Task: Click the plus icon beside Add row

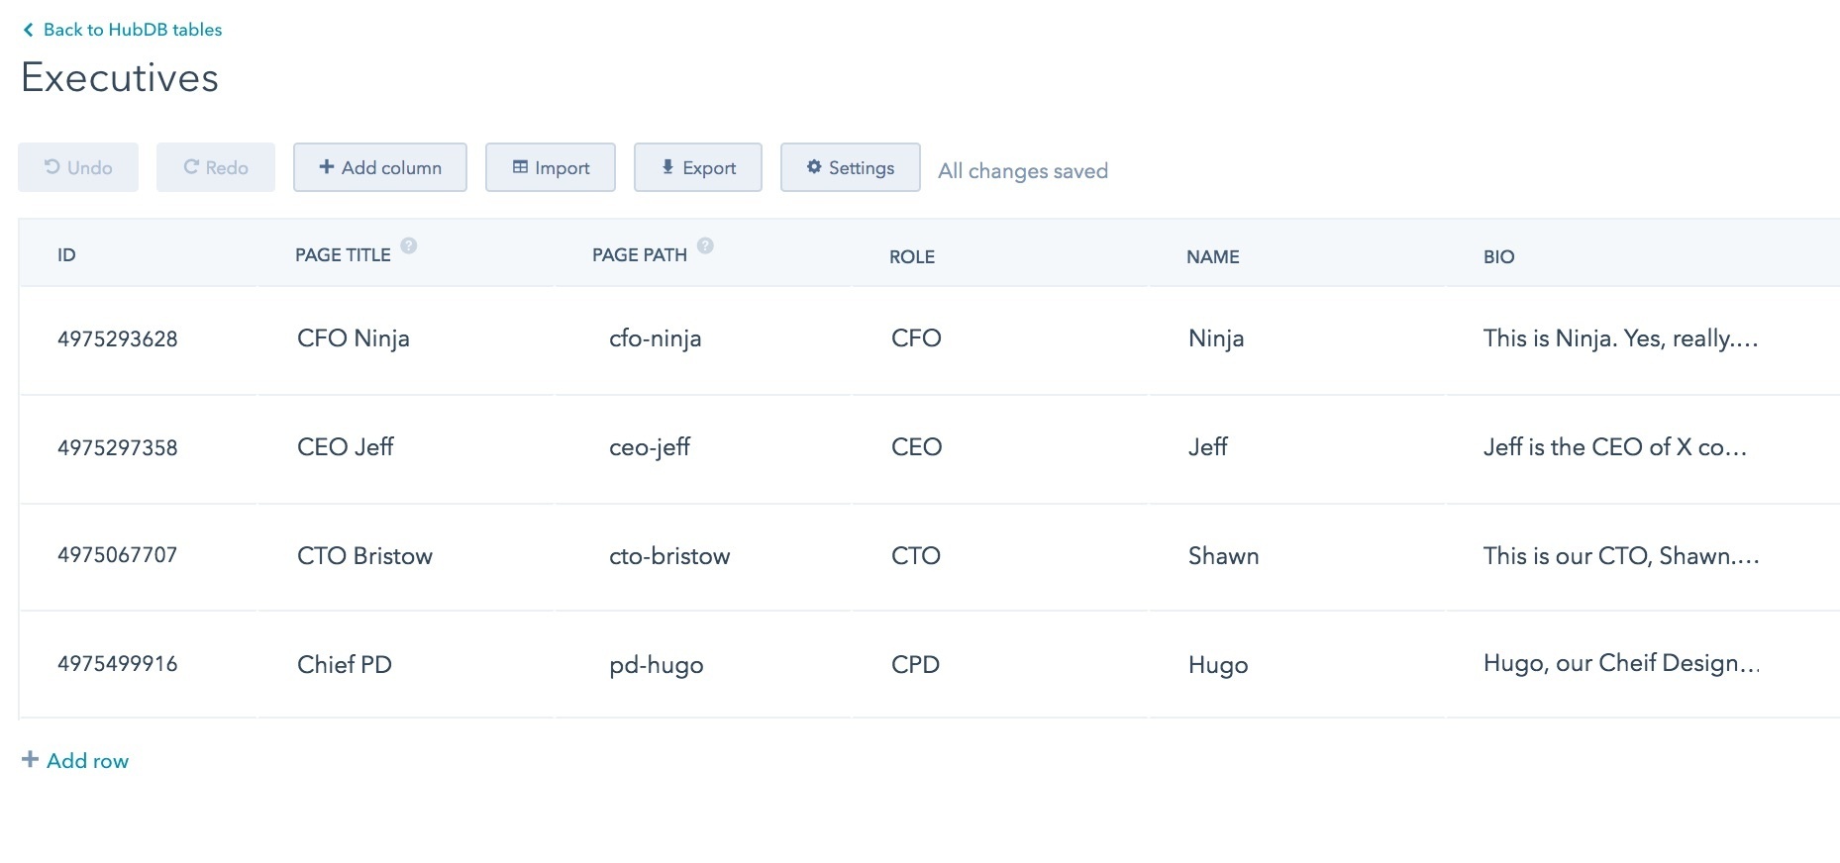Action: coord(30,759)
